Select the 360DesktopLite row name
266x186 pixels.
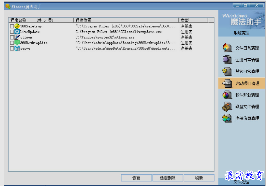tap(34, 43)
